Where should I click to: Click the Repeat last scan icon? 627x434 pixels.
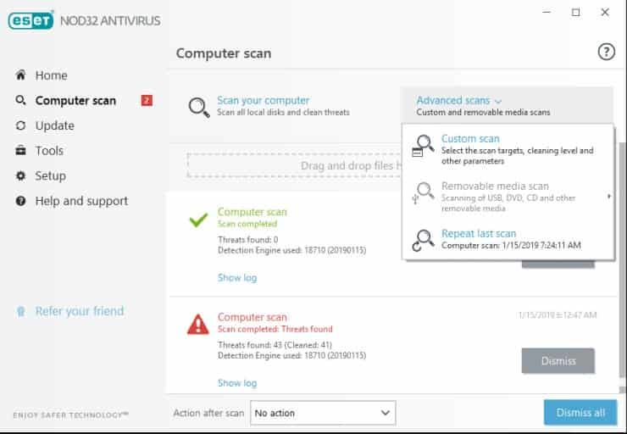[x=423, y=241]
